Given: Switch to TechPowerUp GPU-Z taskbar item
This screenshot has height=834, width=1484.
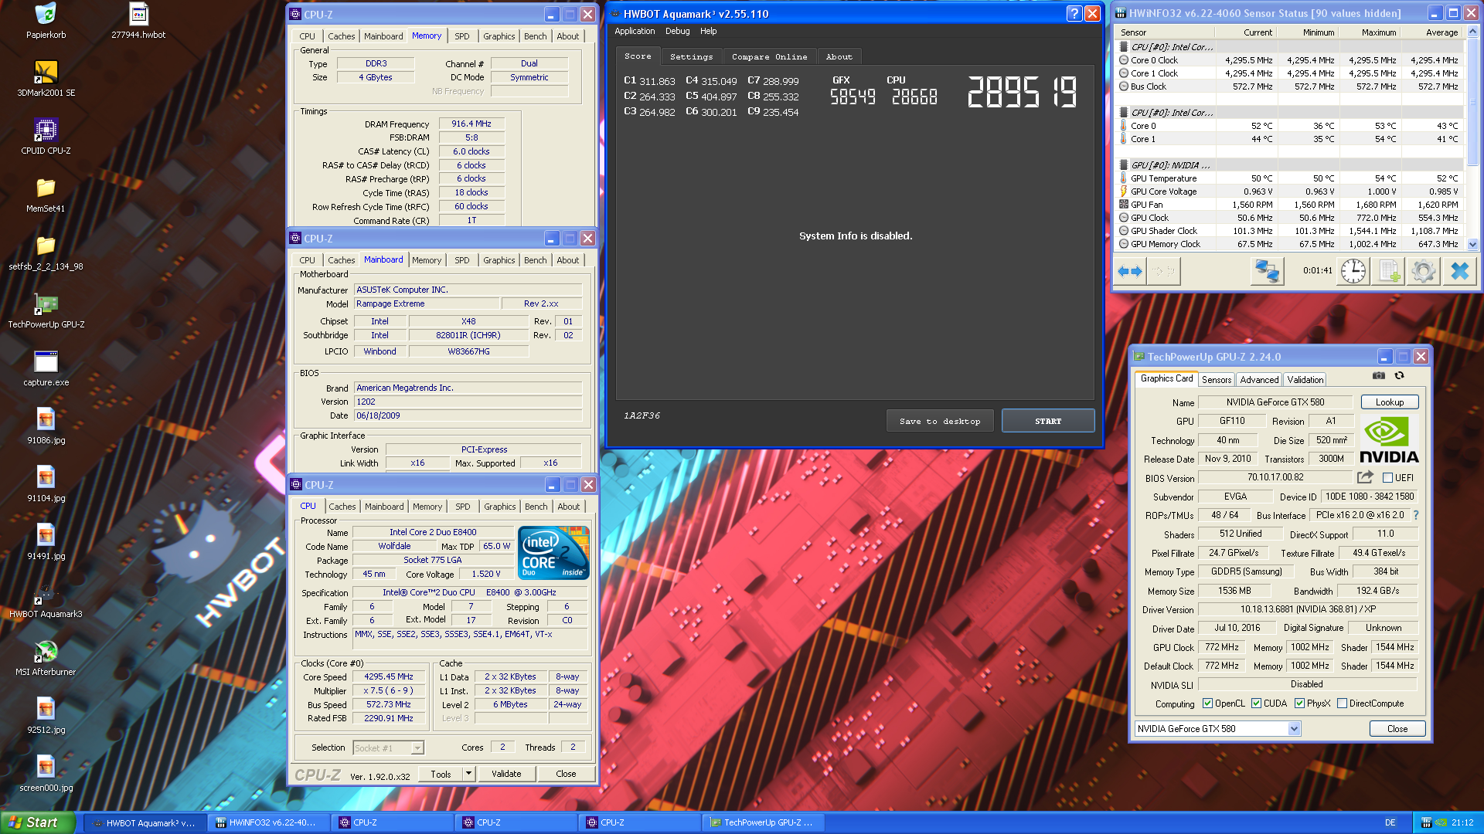Looking at the screenshot, I should (x=763, y=822).
